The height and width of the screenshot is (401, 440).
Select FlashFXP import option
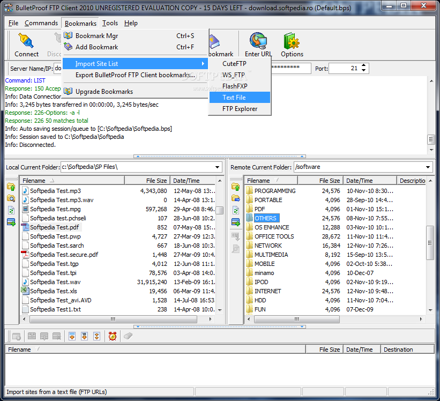tap(240, 86)
